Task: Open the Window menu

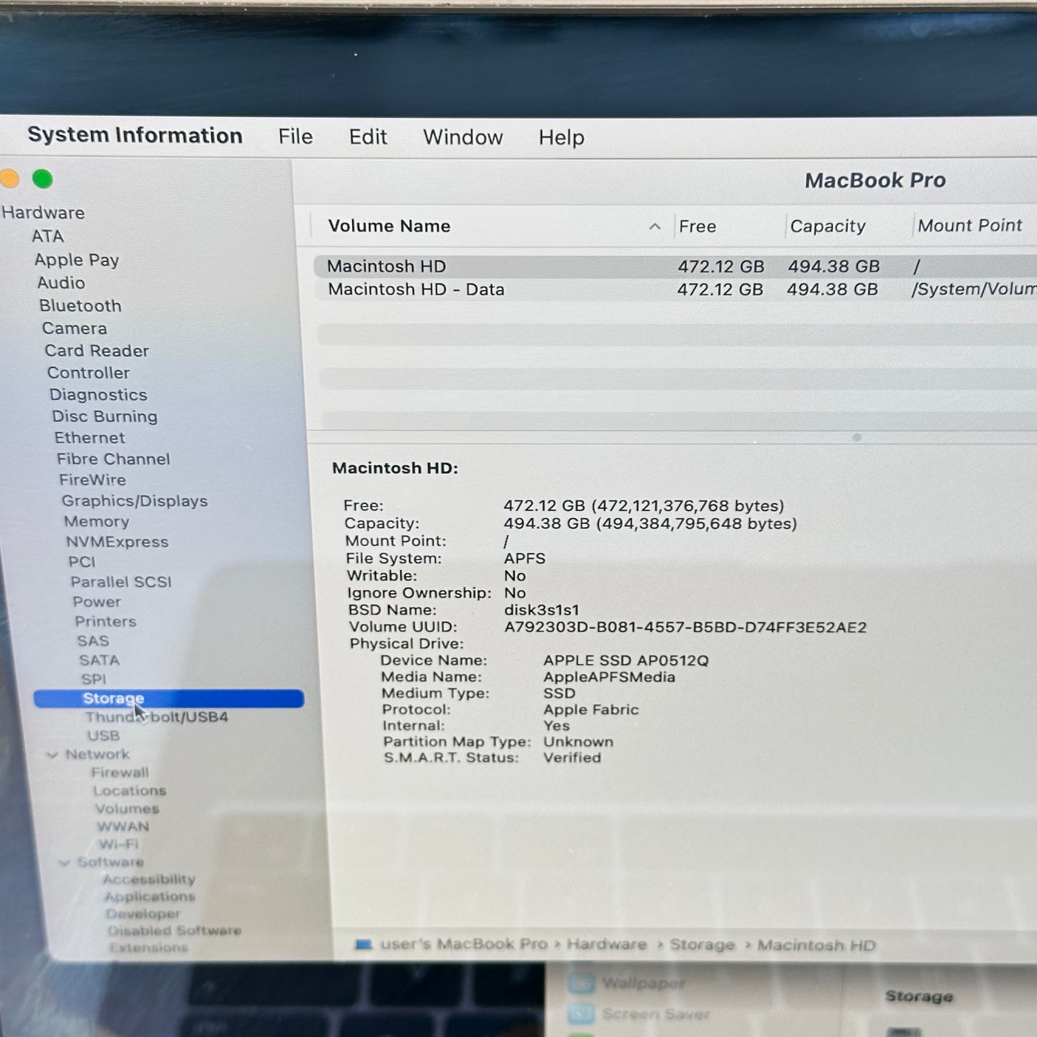Action: coord(463,137)
